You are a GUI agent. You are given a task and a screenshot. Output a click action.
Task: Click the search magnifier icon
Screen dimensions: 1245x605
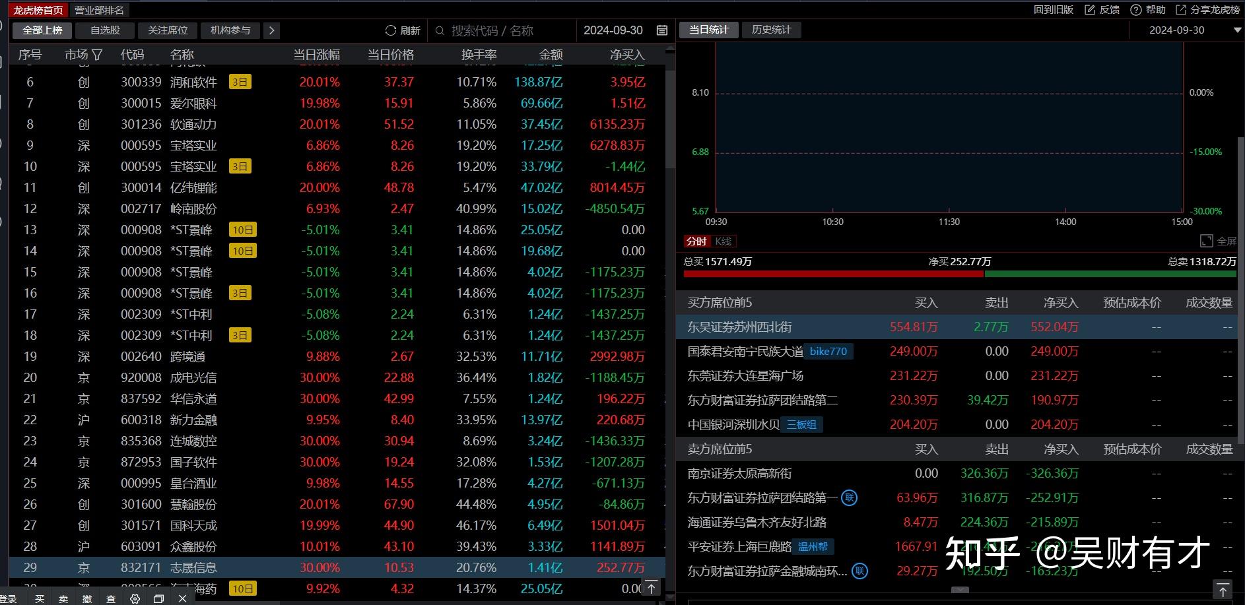click(x=440, y=30)
